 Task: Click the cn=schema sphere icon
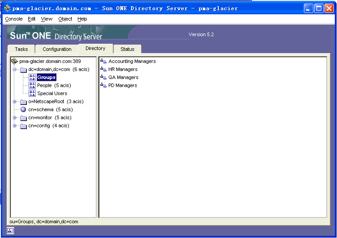pyautogui.click(x=23, y=109)
